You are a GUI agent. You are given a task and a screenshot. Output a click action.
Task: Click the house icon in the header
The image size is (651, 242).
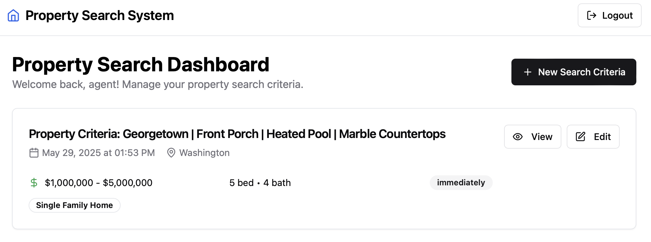tap(13, 15)
